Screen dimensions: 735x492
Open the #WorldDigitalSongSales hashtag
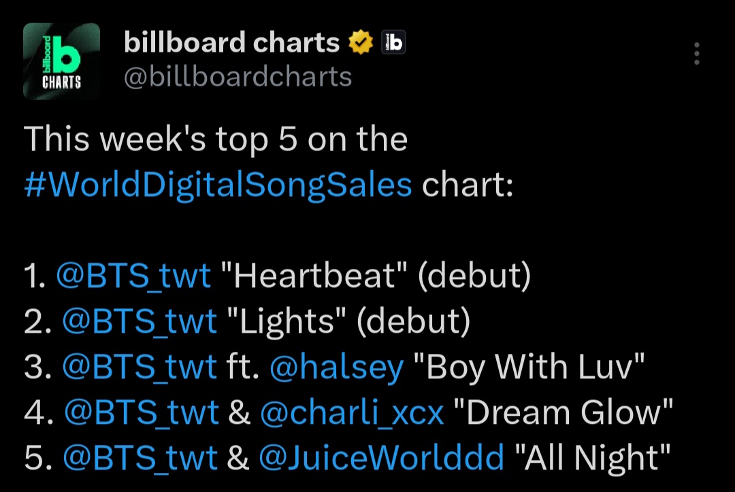click(x=218, y=185)
